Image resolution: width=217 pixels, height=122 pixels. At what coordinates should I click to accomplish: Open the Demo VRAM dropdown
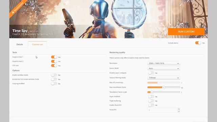164,68
